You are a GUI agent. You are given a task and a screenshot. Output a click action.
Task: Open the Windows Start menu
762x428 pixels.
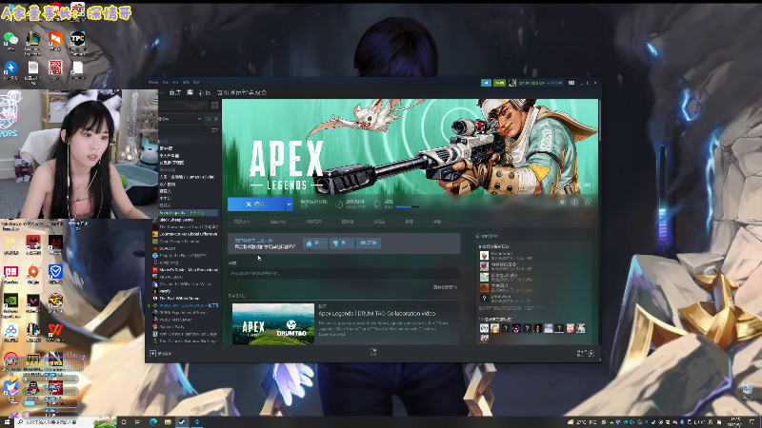click(x=7, y=422)
